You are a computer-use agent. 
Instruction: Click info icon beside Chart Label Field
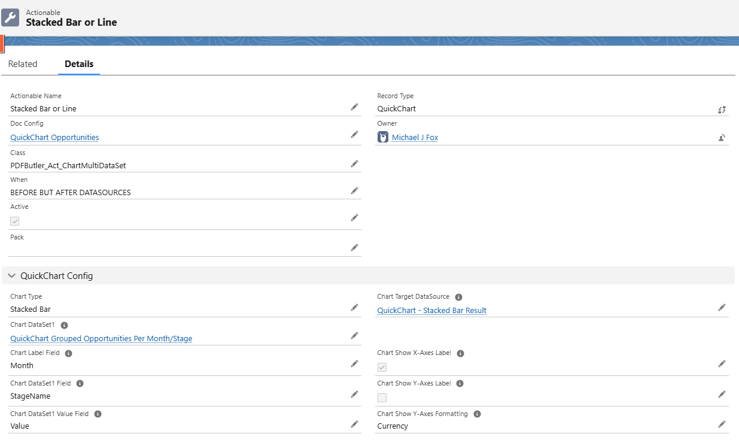click(x=68, y=354)
